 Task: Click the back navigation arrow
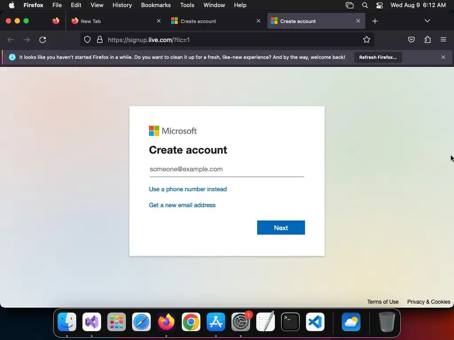pos(11,39)
